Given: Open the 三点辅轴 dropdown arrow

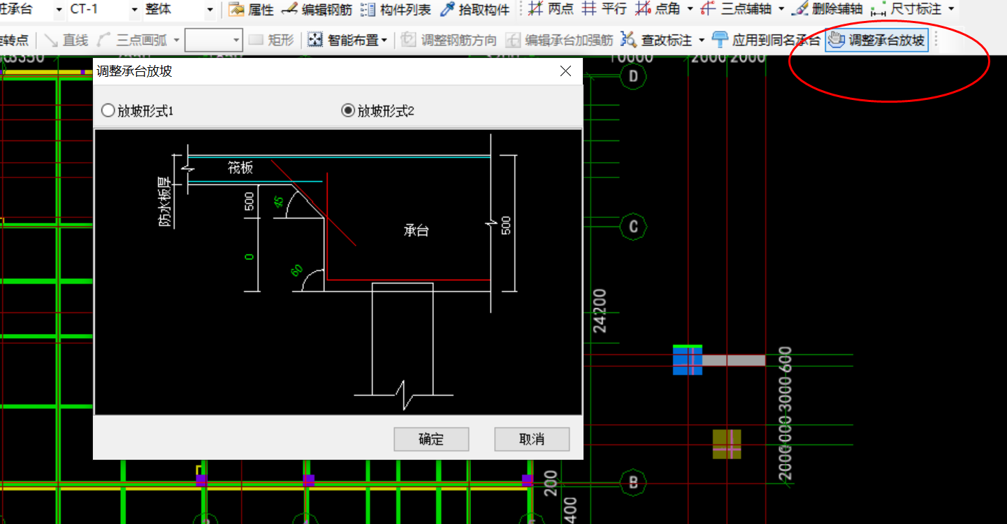Looking at the screenshot, I should tap(781, 10).
